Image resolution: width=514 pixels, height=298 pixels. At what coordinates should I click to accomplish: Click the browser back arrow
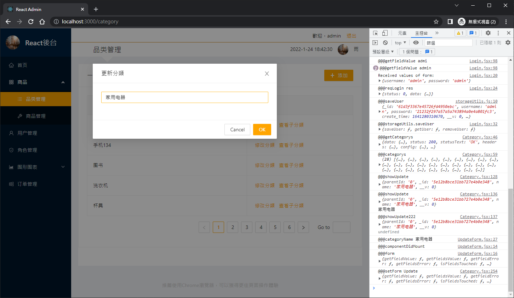[8, 22]
